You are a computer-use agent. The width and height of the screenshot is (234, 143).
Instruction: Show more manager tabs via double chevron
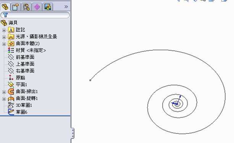(66, 7)
